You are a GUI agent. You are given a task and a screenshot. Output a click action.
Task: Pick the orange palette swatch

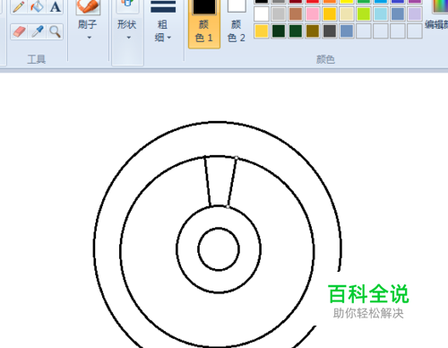pos(330,1)
